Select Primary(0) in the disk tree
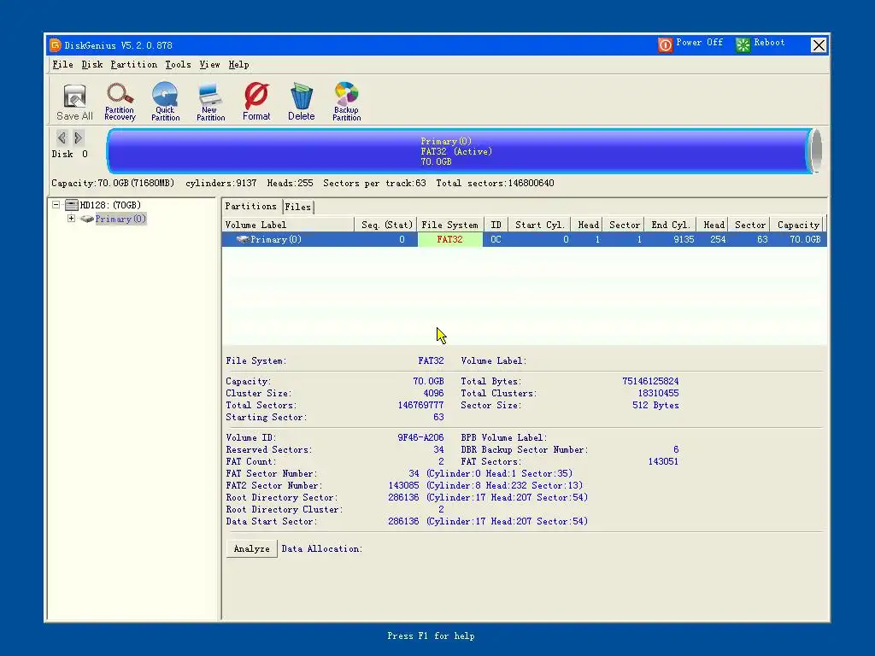Screen dimensions: 875x656 click(x=120, y=220)
